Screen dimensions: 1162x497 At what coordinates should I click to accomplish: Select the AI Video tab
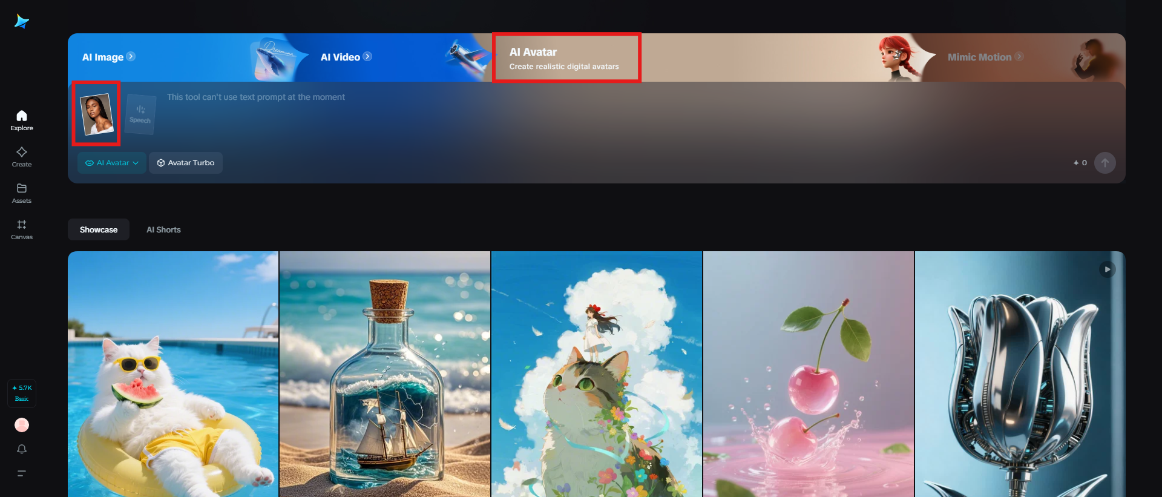[340, 57]
